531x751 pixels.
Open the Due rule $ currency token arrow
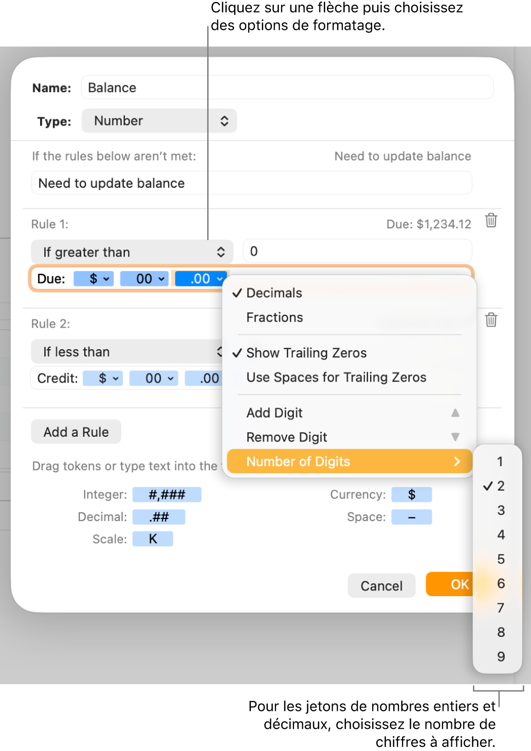click(x=106, y=279)
